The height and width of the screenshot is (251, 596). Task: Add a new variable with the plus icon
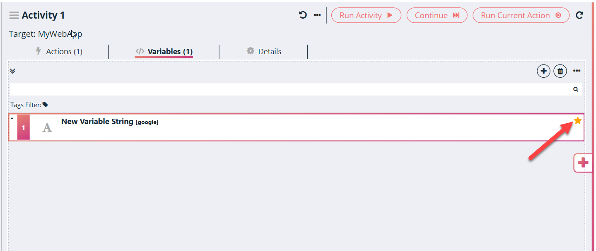(543, 71)
